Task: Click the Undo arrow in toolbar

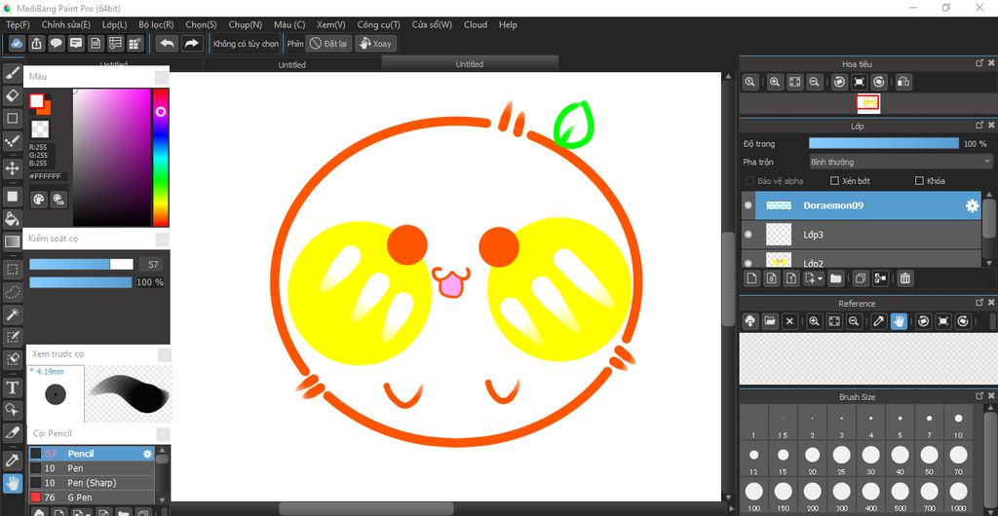Action: [x=168, y=43]
